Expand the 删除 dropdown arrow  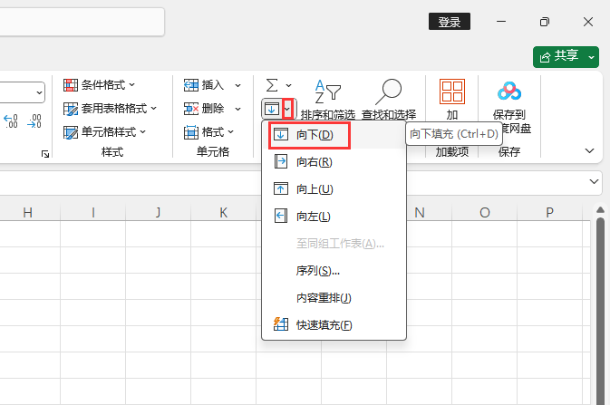tap(237, 109)
